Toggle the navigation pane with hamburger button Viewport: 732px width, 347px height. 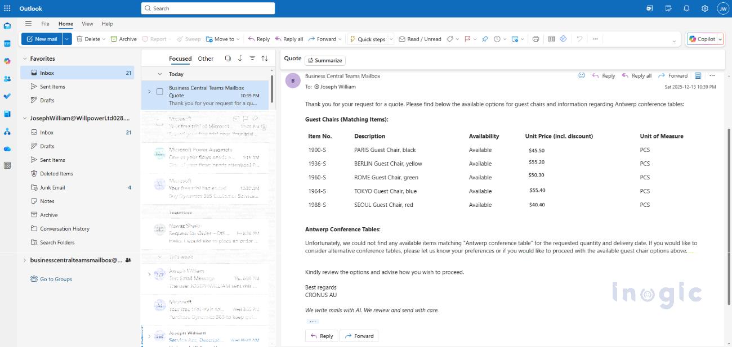(x=28, y=24)
